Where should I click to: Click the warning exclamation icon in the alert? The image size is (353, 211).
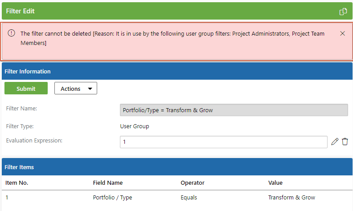(11, 33)
